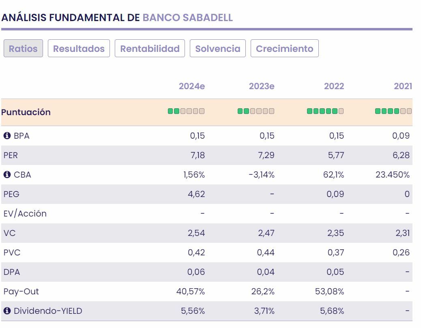Click the BANCO SABADELL title link
This screenshot has width=421, height=328.
(187, 18)
